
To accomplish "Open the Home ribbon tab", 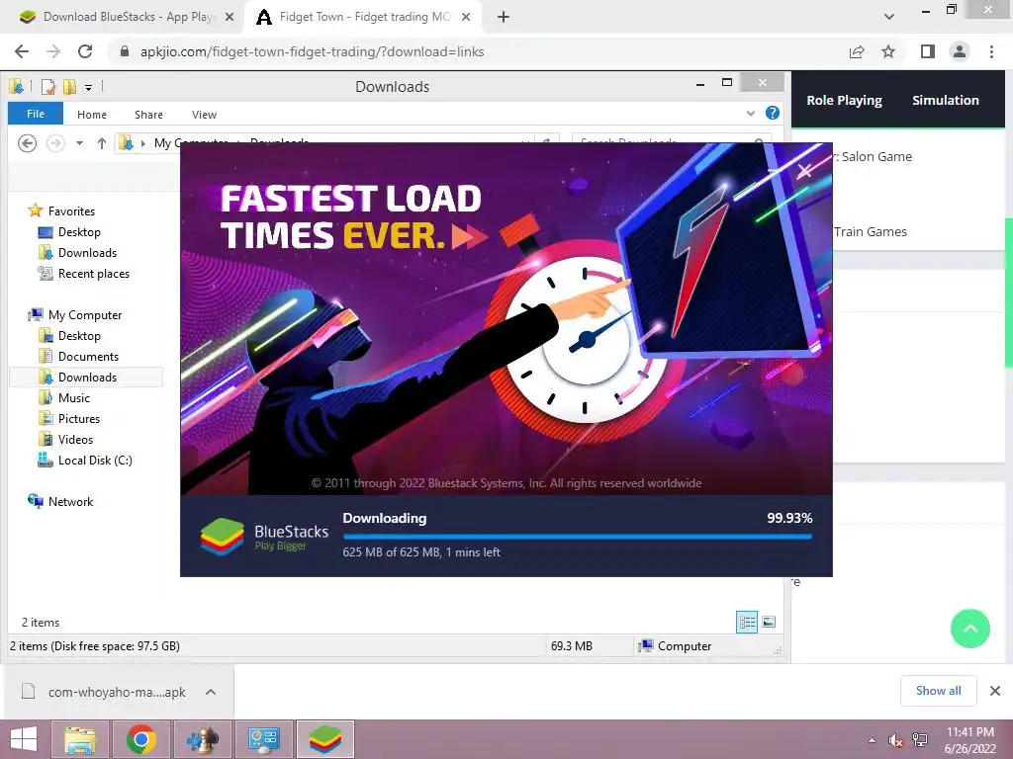I will [92, 115].
